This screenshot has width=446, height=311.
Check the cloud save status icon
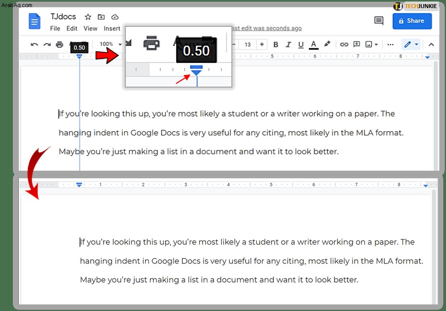pyautogui.click(x=115, y=17)
